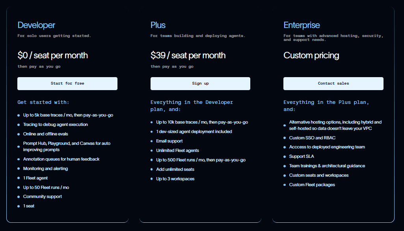This screenshot has width=404, height=231.
Task: Click the $0 per seat price text
Action: (x=52, y=55)
